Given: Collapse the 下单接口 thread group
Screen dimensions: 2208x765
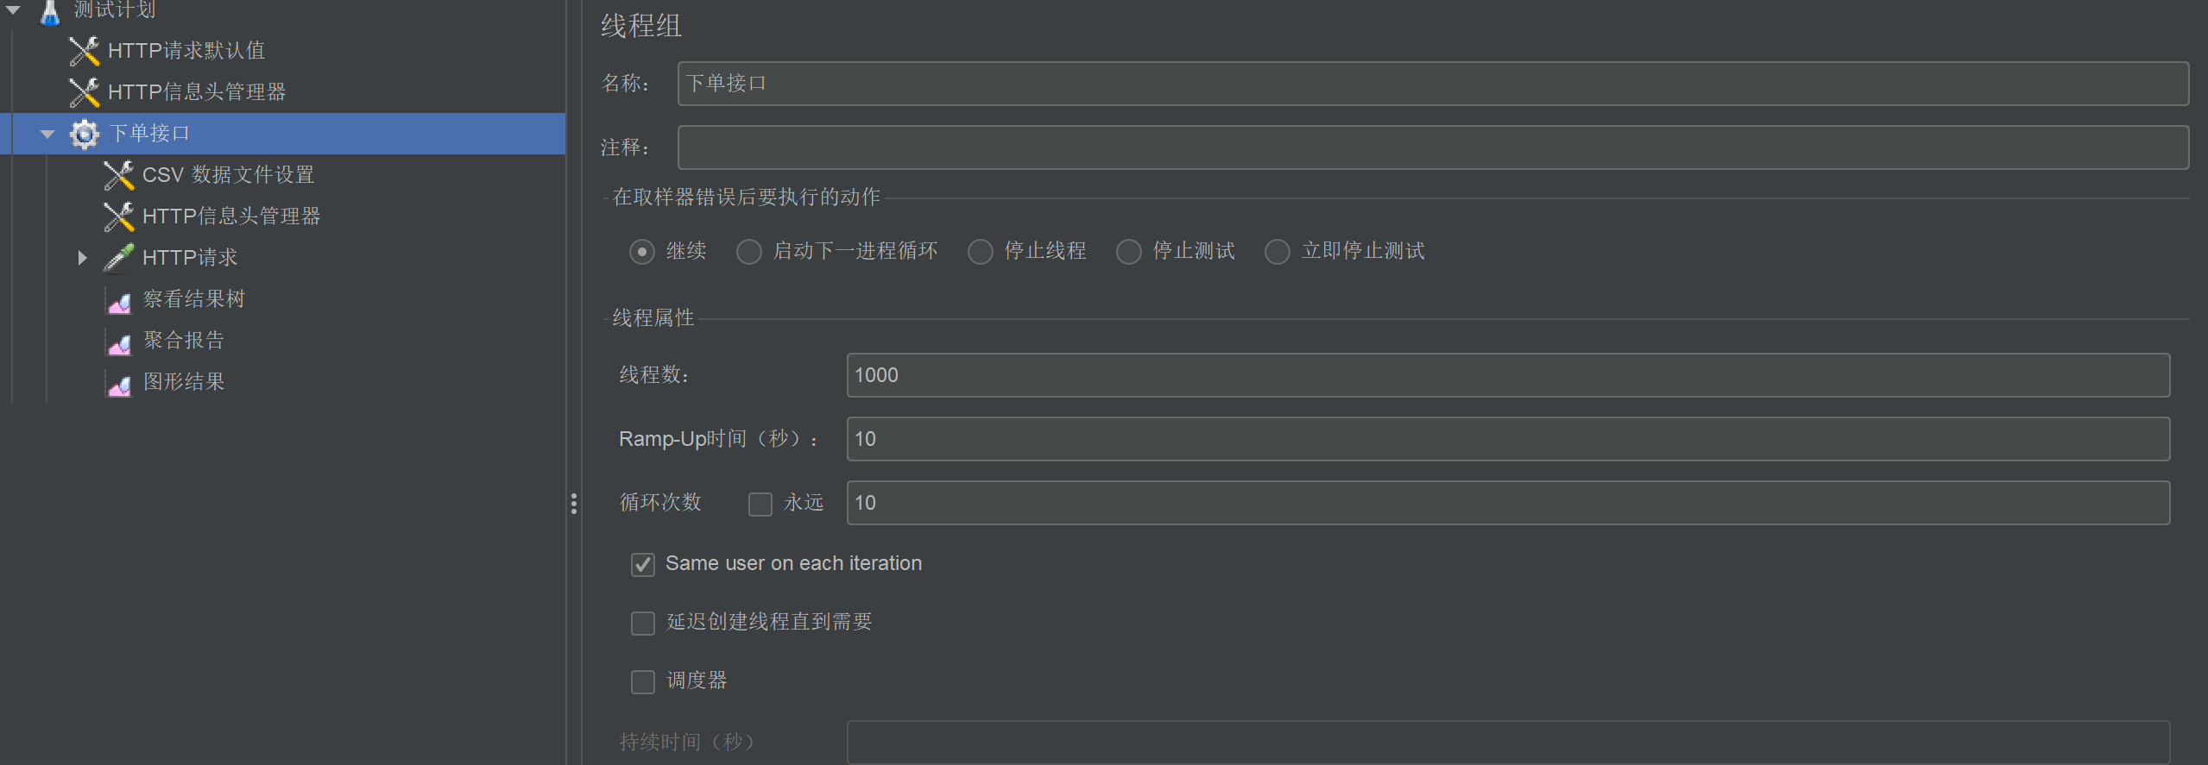Looking at the screenshot, I should pyautogui.click(x=47, y=134).
